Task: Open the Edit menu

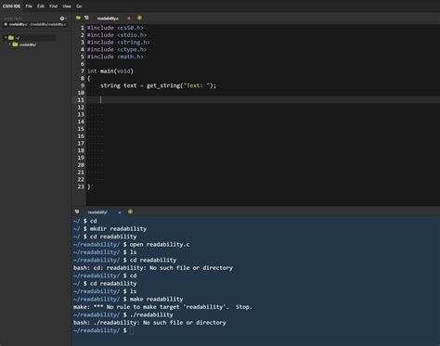Action: (41, 6)
